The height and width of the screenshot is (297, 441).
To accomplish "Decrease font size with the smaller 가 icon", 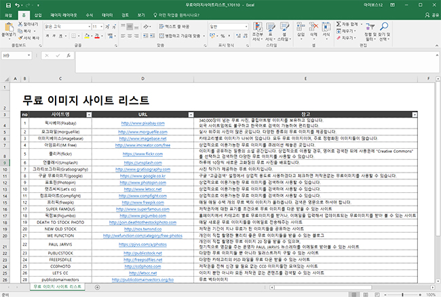I will (114, 26).
